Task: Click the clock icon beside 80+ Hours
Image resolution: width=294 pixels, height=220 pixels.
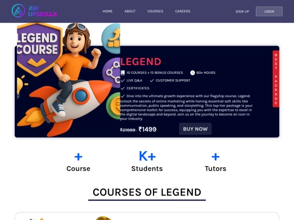Action: 192,73
